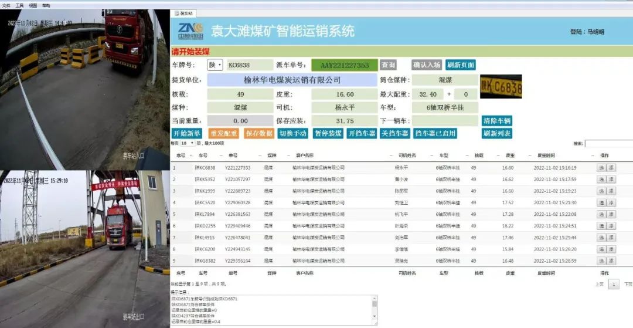The height and width of the screenshot is (328, 633).
Task: Click the 添 button in row 9
Action: pyautogui.click(x=611, y=261)
